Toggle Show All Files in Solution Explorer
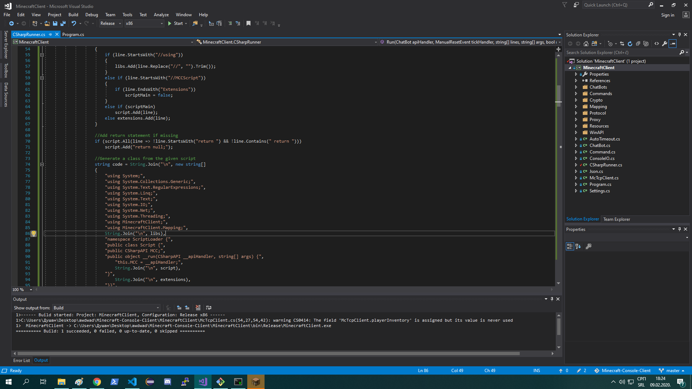 (x=646, y=44)
